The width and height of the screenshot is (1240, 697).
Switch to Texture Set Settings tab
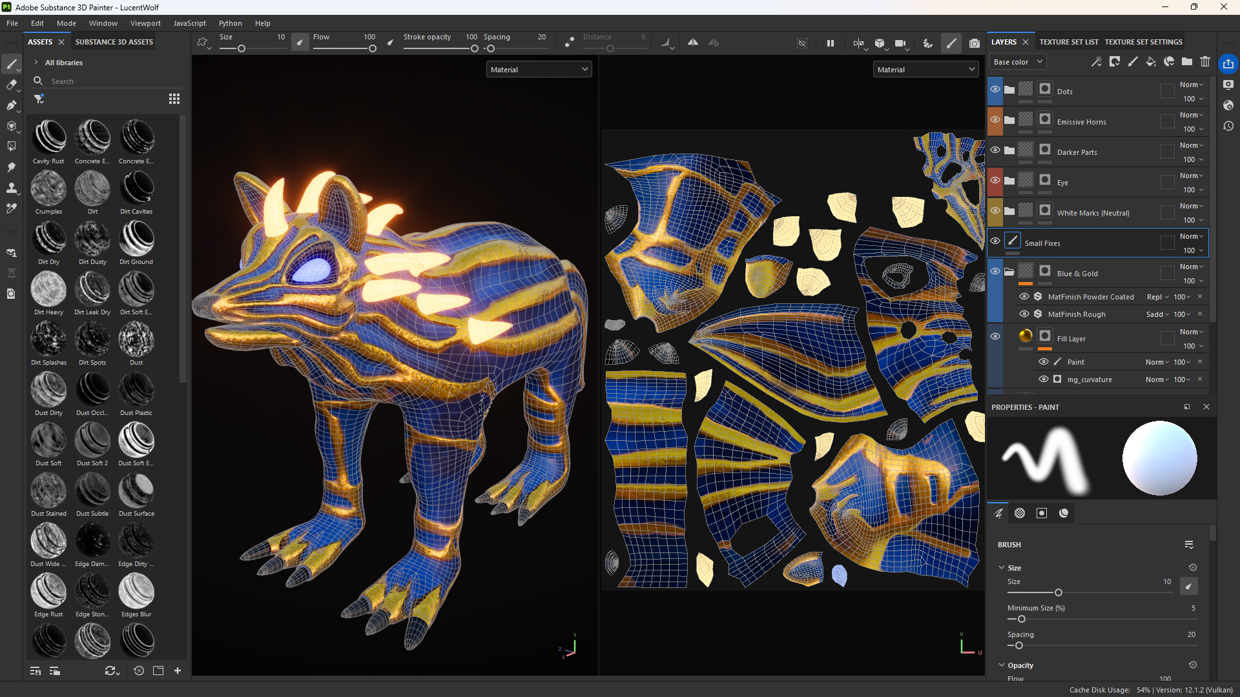pos(1144,42)
